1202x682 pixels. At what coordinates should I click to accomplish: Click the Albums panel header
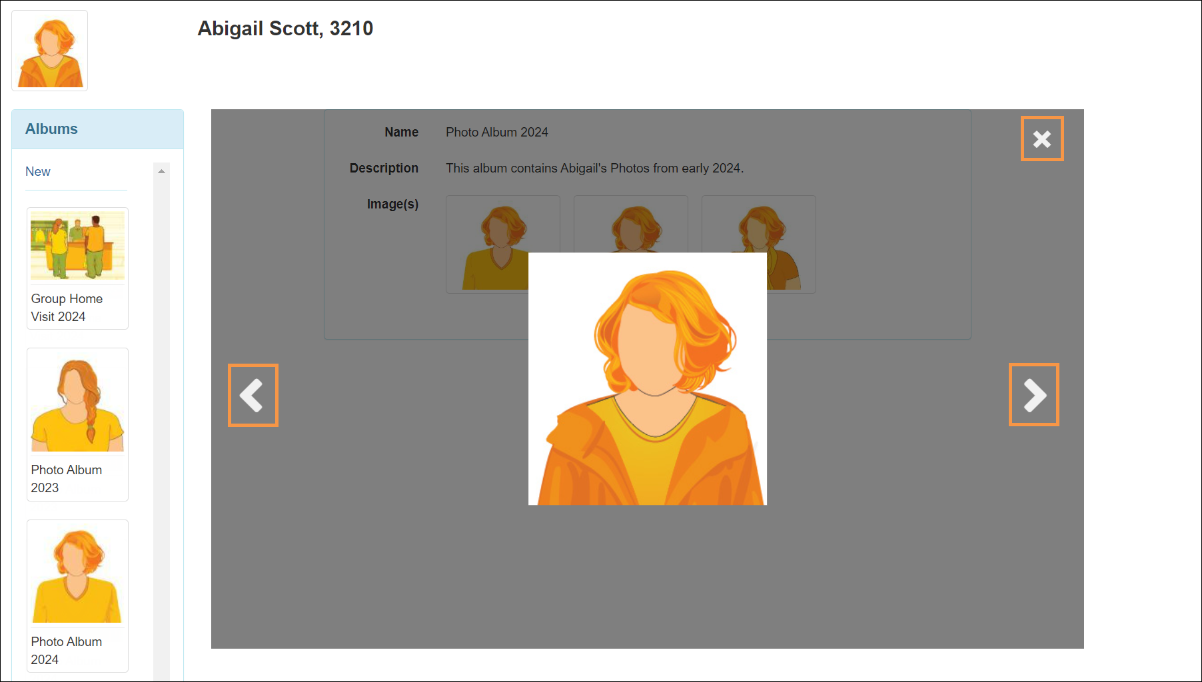[x=97, y=129]
